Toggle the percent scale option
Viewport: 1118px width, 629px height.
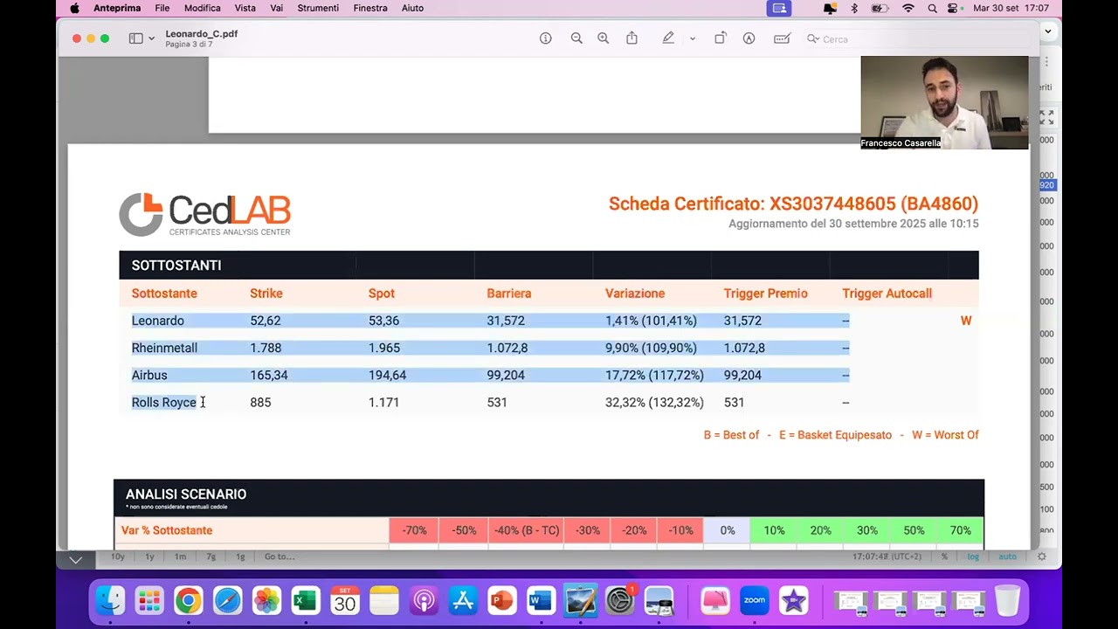(x=944, y=556)
